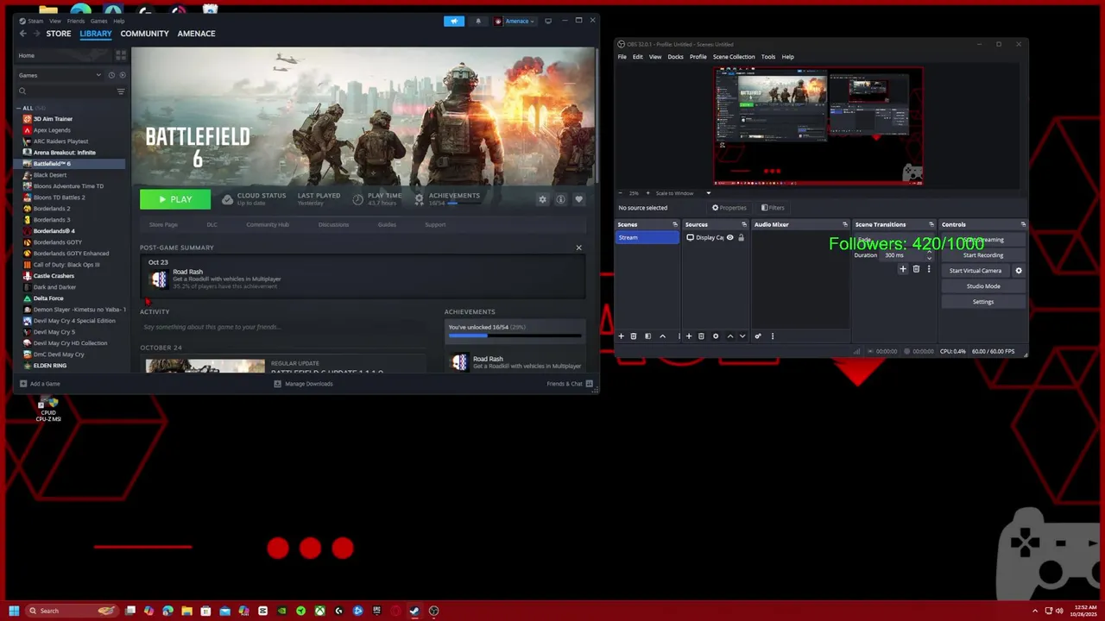This screenshot has height=621, width=1105.
Task: Adjust transition Duration spinner arrows
Action: point(929,255)
